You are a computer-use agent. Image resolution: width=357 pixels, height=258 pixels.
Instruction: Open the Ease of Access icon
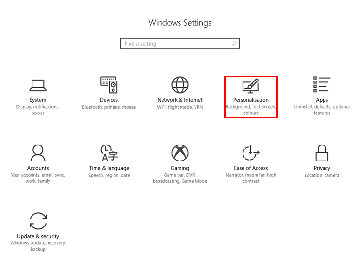251,153
